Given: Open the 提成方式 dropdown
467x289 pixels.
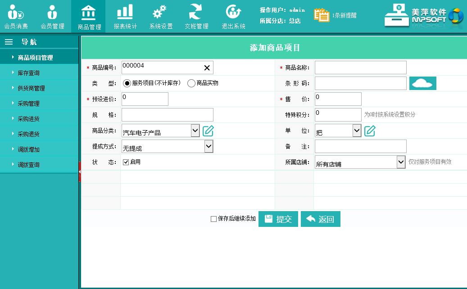Looking at the screenshot, I should tap(209, 146).
